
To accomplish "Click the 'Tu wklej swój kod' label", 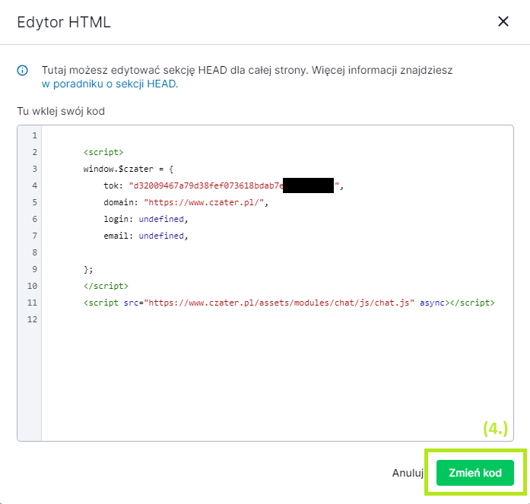I will (x=61, y=111).
